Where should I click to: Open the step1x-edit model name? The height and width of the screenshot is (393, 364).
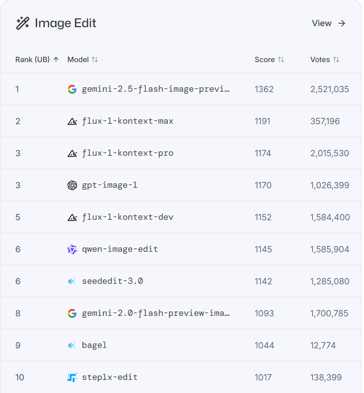coord(110,377)
